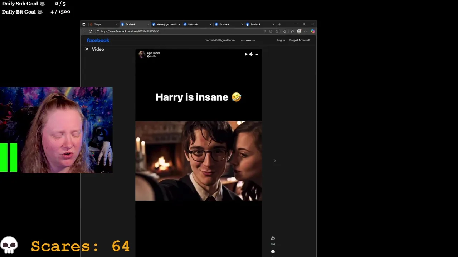458x257 pixels.
Task: Click the Video heading text
Action: [98, 49]
